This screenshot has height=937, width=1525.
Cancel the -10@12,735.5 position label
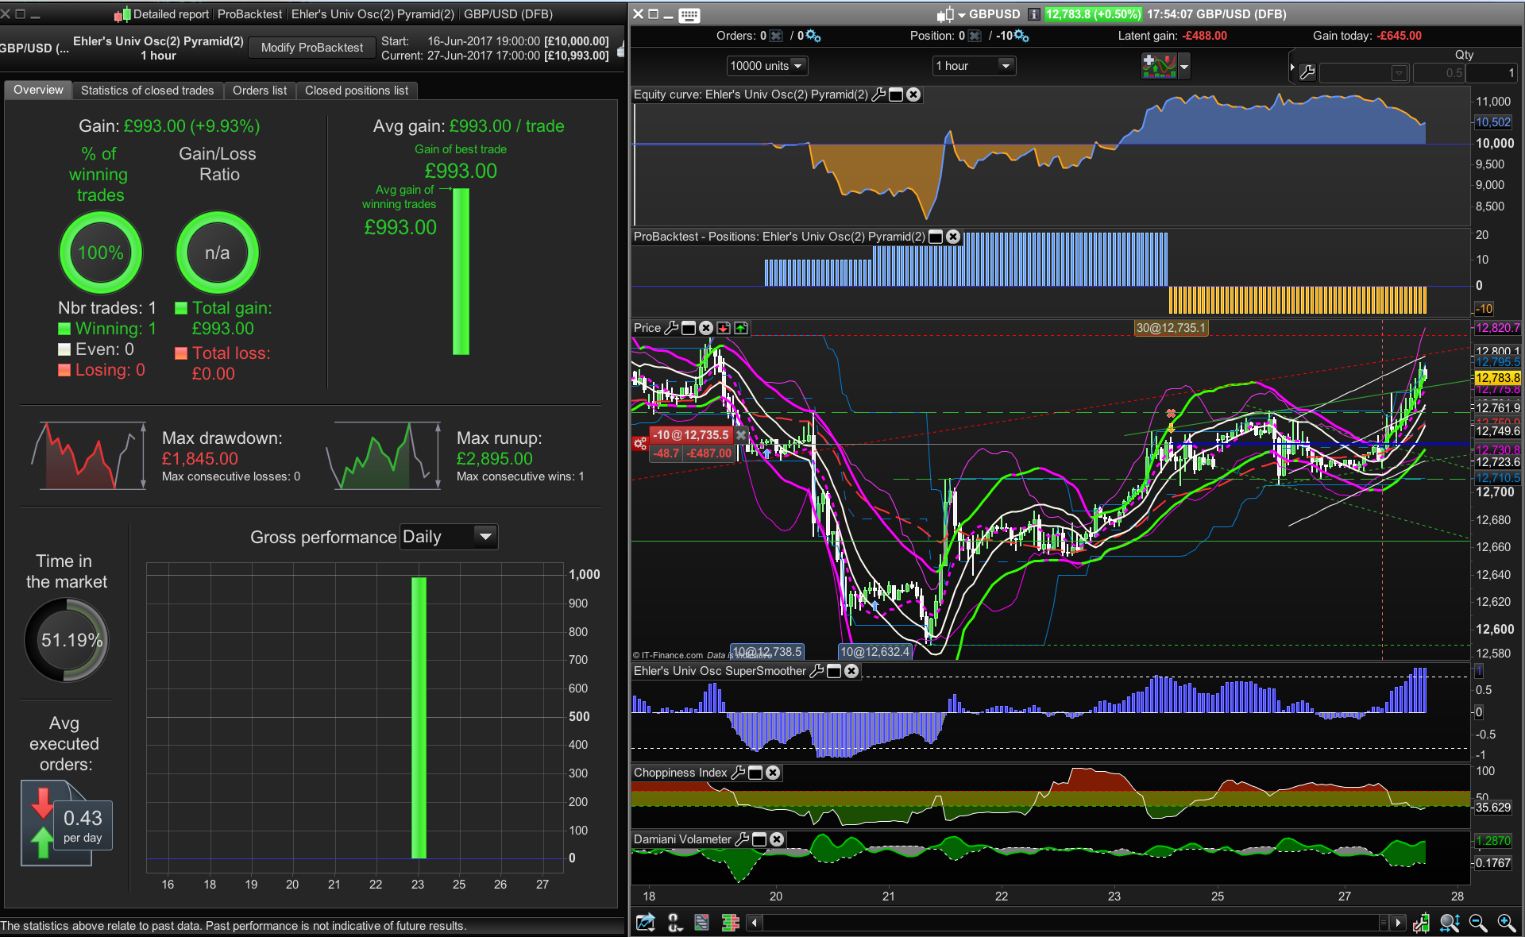coord(741,435)
